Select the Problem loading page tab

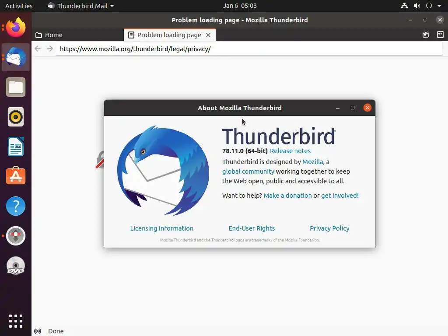pos(170,35)
